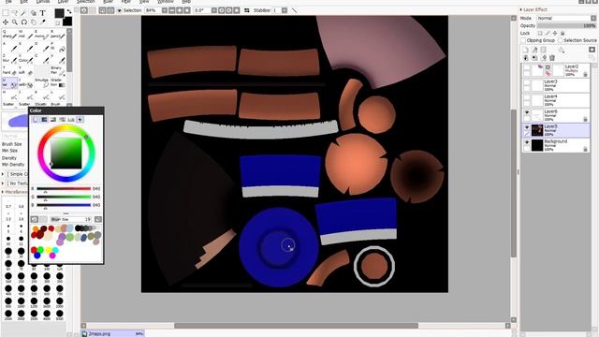Show hidden Layer4 via visibility box
599x337 pixels.
[x=527, y=97]
